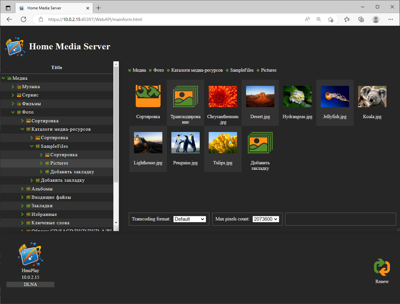The width and height of the screenshot is (400, 304).
Task: Click the Home Media Server logo
Action: (x=15, y=47)
